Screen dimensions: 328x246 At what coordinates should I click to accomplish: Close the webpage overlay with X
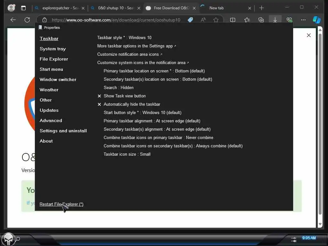308,35
